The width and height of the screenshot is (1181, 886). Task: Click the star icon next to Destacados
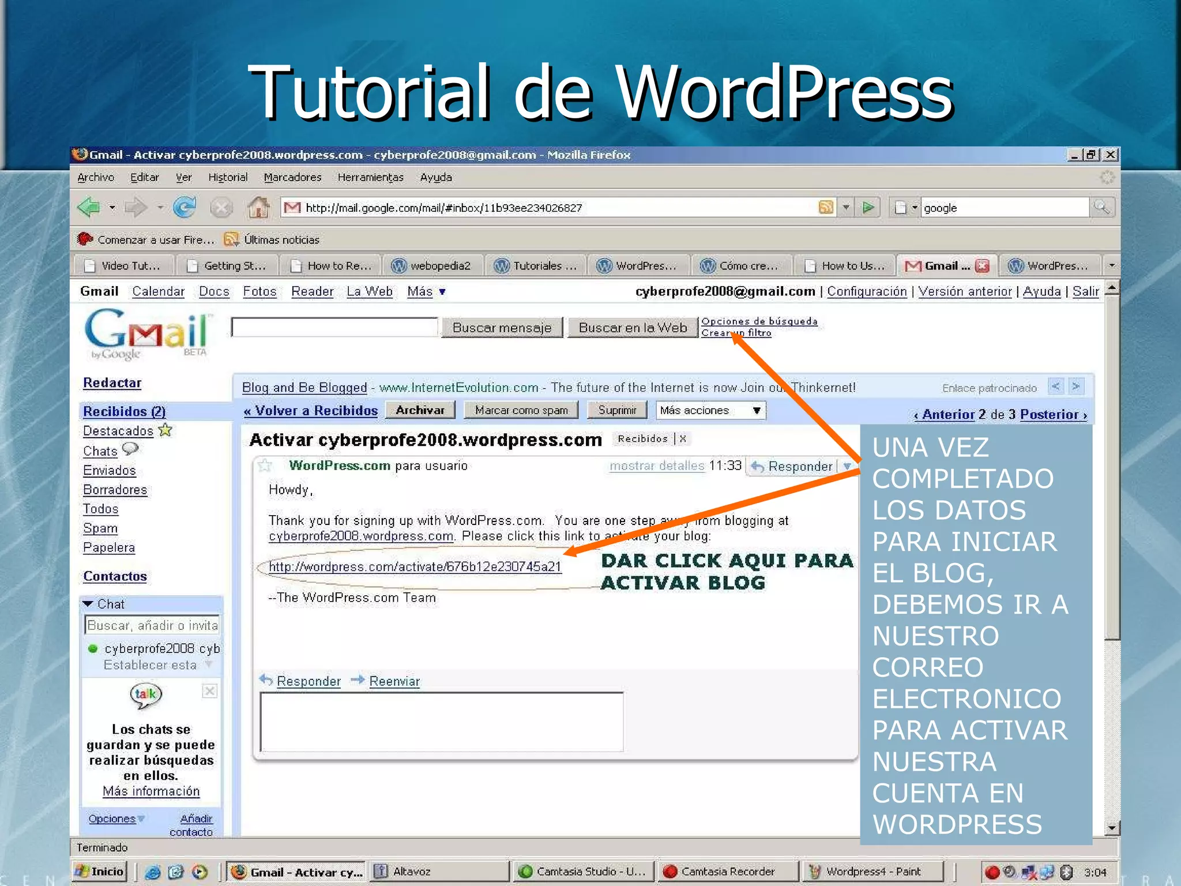166,430
